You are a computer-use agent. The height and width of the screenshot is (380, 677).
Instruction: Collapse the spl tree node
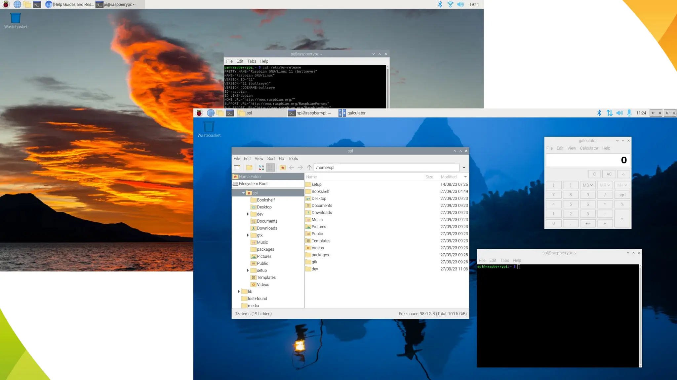point(243,193)
